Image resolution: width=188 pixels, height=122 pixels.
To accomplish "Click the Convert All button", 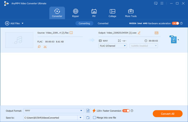I will point(168,114).
